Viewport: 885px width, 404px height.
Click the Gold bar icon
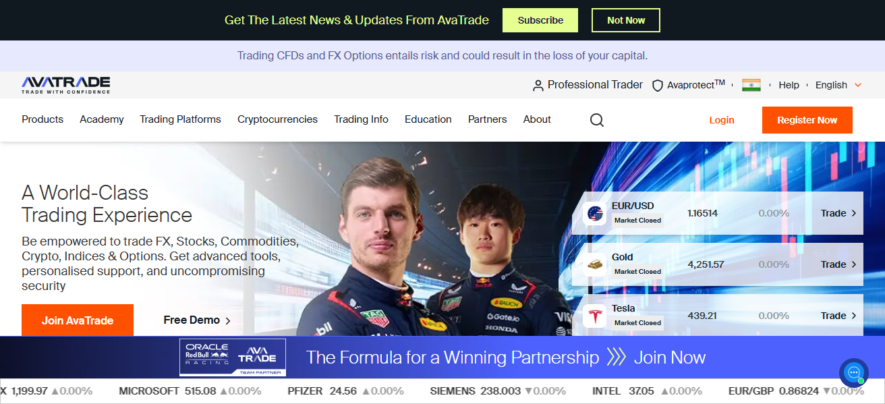(595, 265)
